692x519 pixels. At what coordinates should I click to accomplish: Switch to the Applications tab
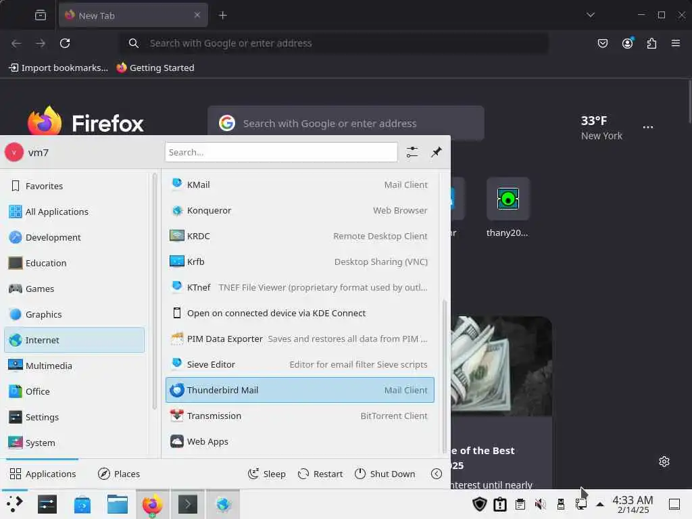(43, 474)
